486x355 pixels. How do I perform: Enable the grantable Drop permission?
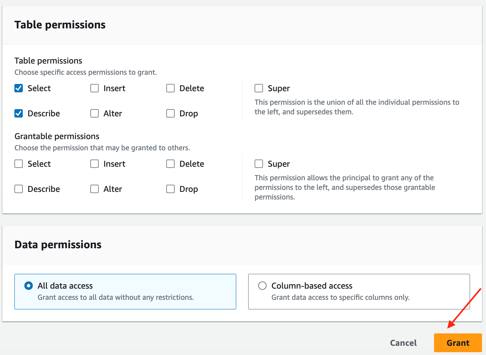[171, 189]
